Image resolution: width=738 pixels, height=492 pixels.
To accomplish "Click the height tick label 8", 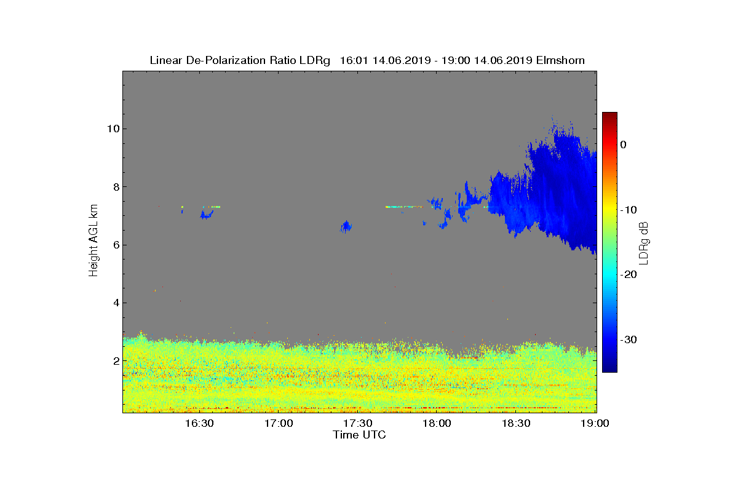I will (115, 187).
